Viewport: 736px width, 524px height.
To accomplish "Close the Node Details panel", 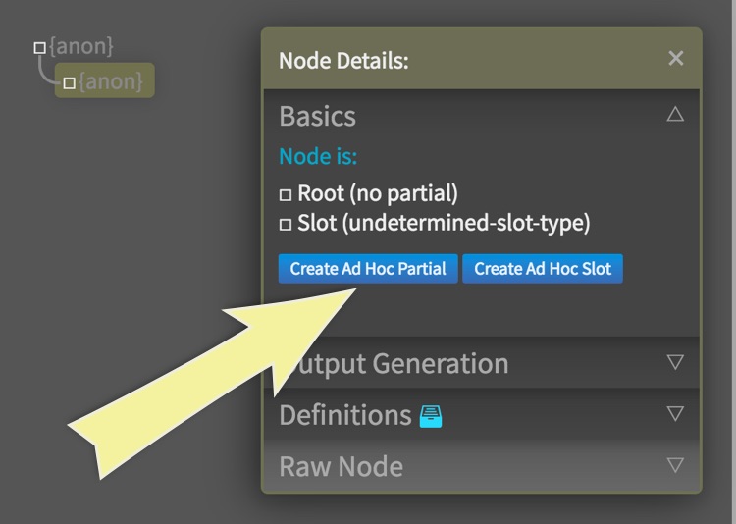I will (675, 59).
